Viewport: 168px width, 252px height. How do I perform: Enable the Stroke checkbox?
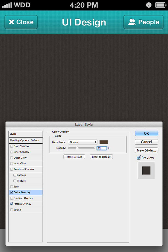(x=11, y=210)
